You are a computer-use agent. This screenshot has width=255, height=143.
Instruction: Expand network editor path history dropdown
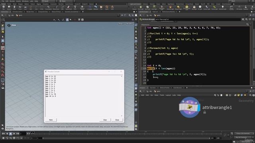[247, 91]
